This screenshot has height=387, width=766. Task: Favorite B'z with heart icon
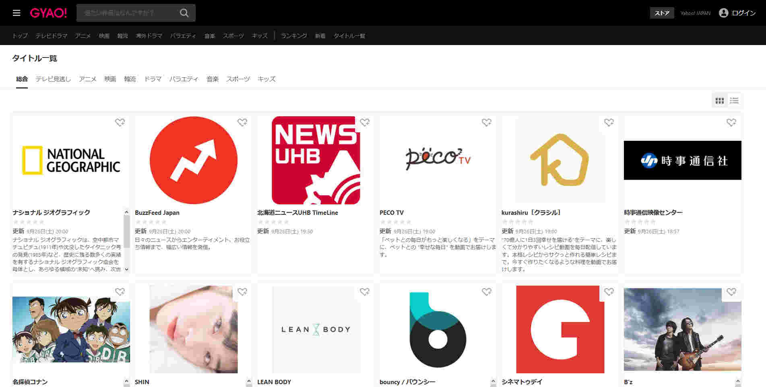731,292
